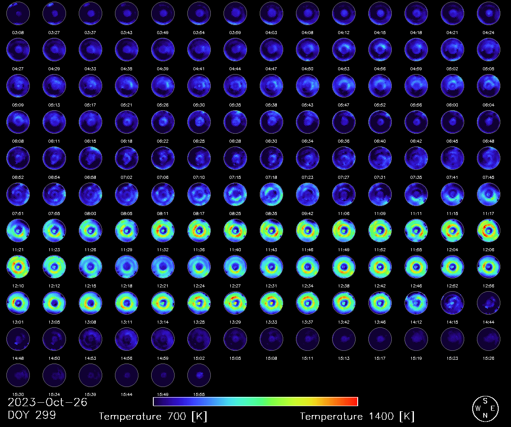Open the temperature map labeled 09:42
Image resolution: width=511 pixels, height=427 pixels.
click(x=307, y=195)
